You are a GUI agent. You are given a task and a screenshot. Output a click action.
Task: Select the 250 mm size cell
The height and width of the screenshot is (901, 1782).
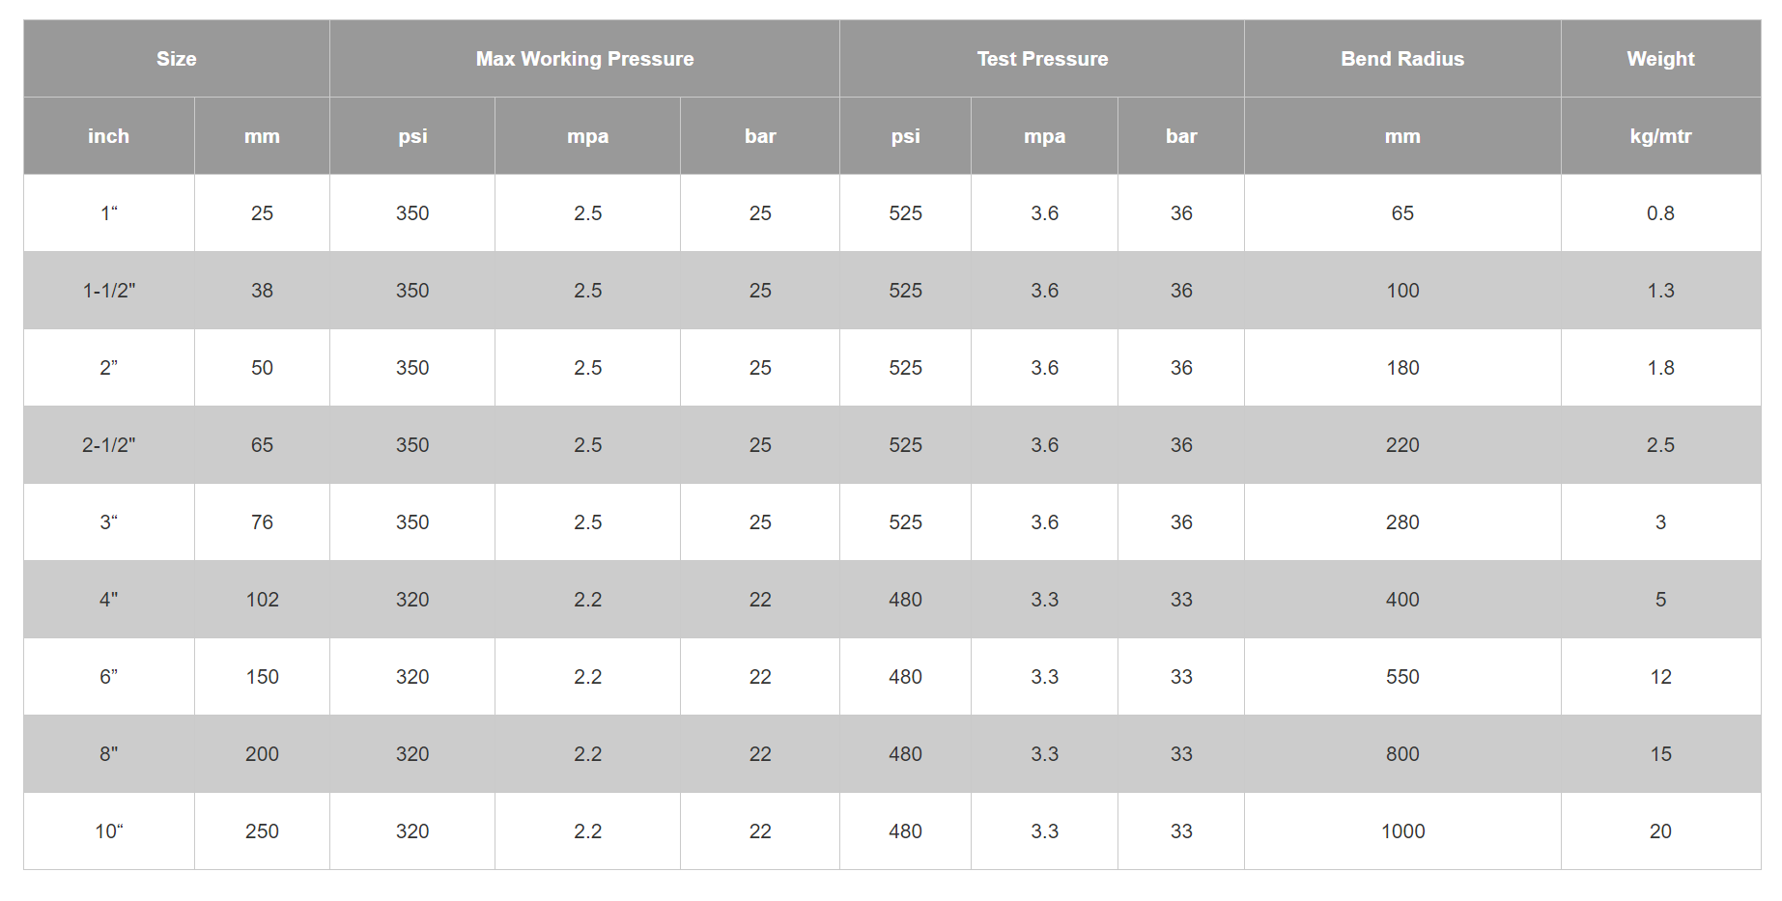[x=262, y=831]
